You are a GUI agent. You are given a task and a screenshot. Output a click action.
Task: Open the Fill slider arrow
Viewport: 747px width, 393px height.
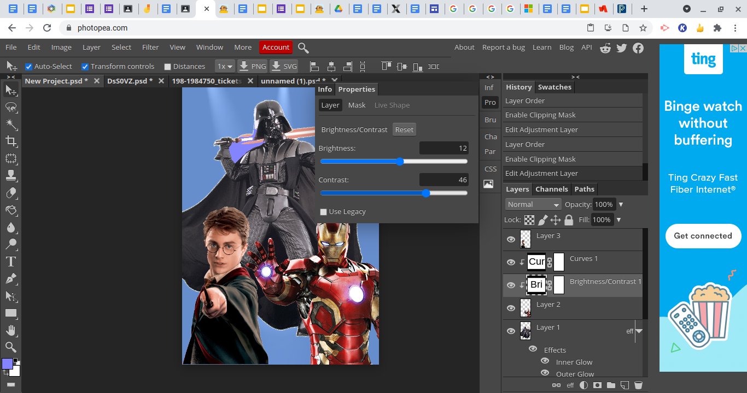click(x=618, y=220)
